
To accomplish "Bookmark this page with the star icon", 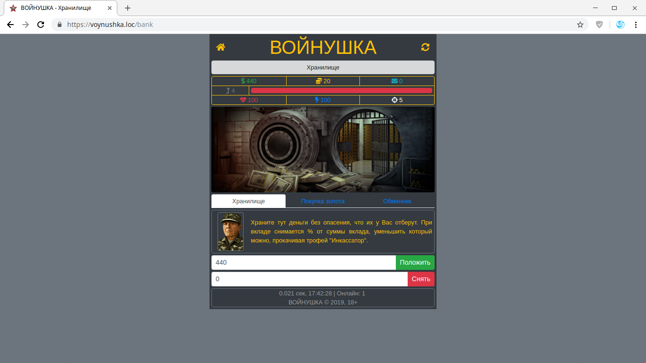I will pos(580,25).
